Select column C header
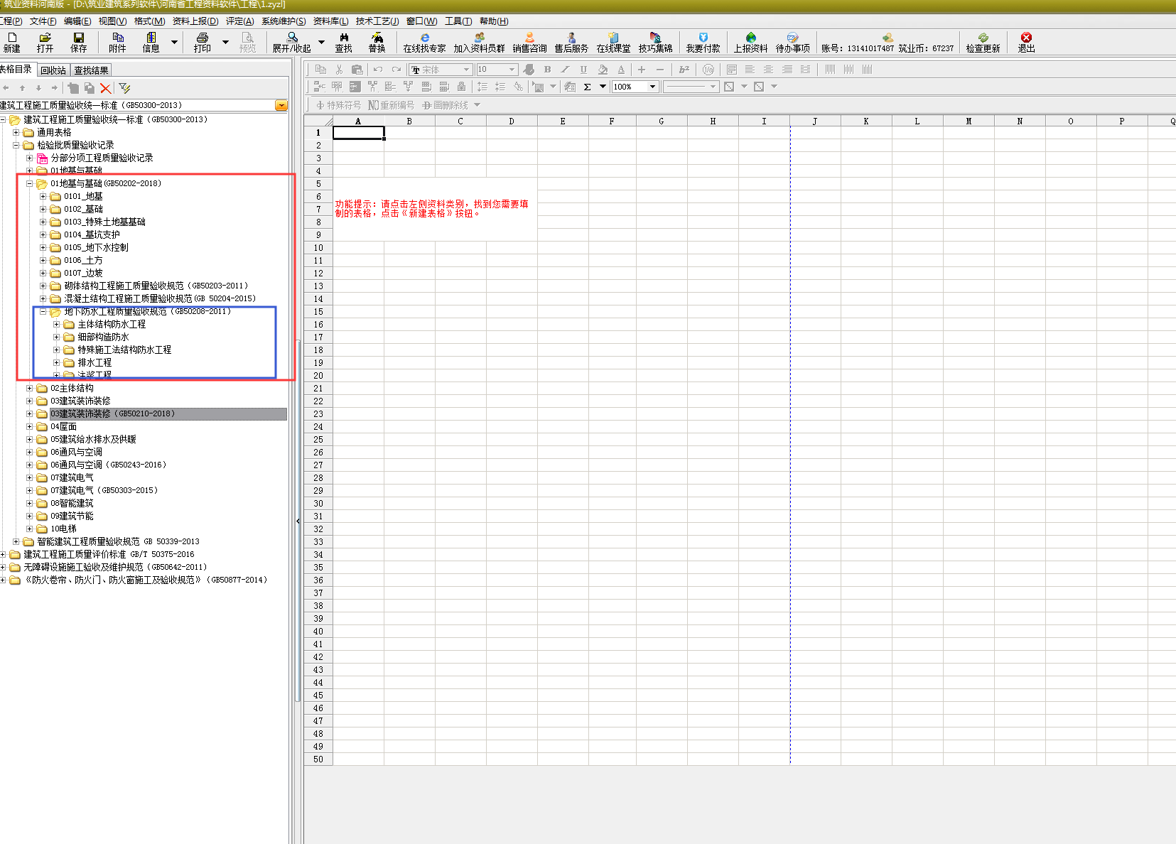Screen dimensions: 1176x844 pyautogui.click(x=460, y=121)
